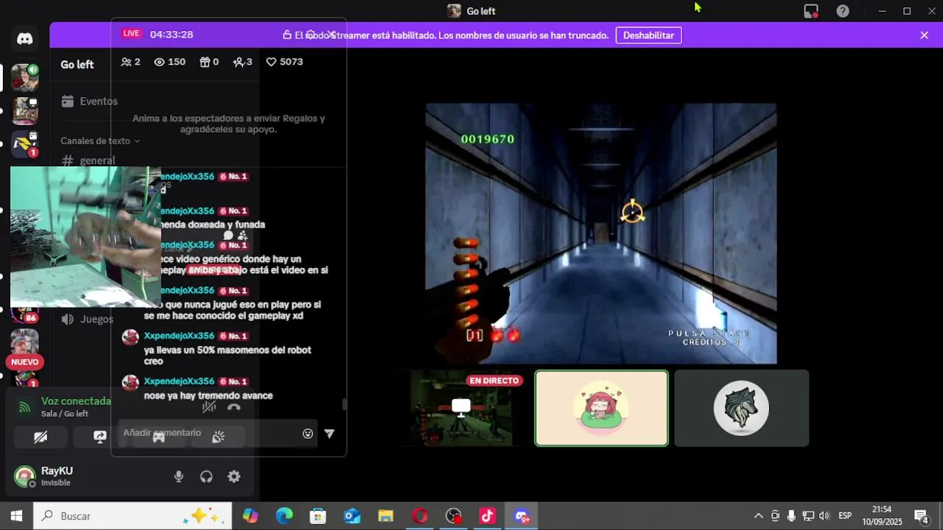Select the lightning-bolt server icon

pyautogui.click(x=24, y=144)
